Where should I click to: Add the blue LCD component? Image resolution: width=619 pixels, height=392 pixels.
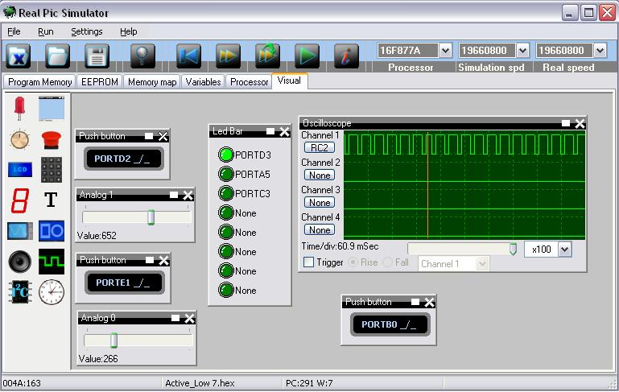(20, 170)
